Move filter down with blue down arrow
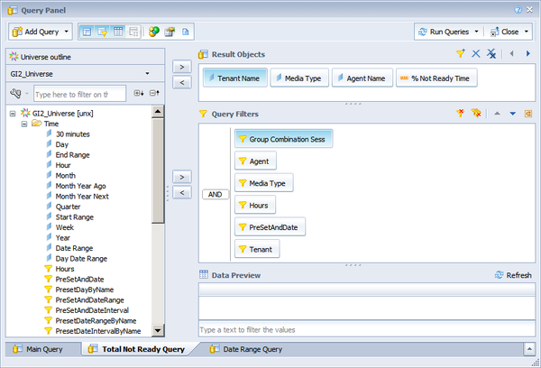Screen dimensions: 541x368 click(512, 114)
